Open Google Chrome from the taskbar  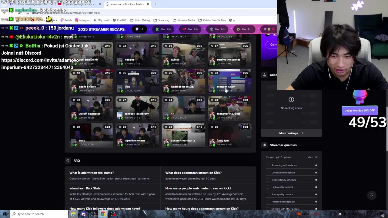pyautogui.click(x=103, y=214)
